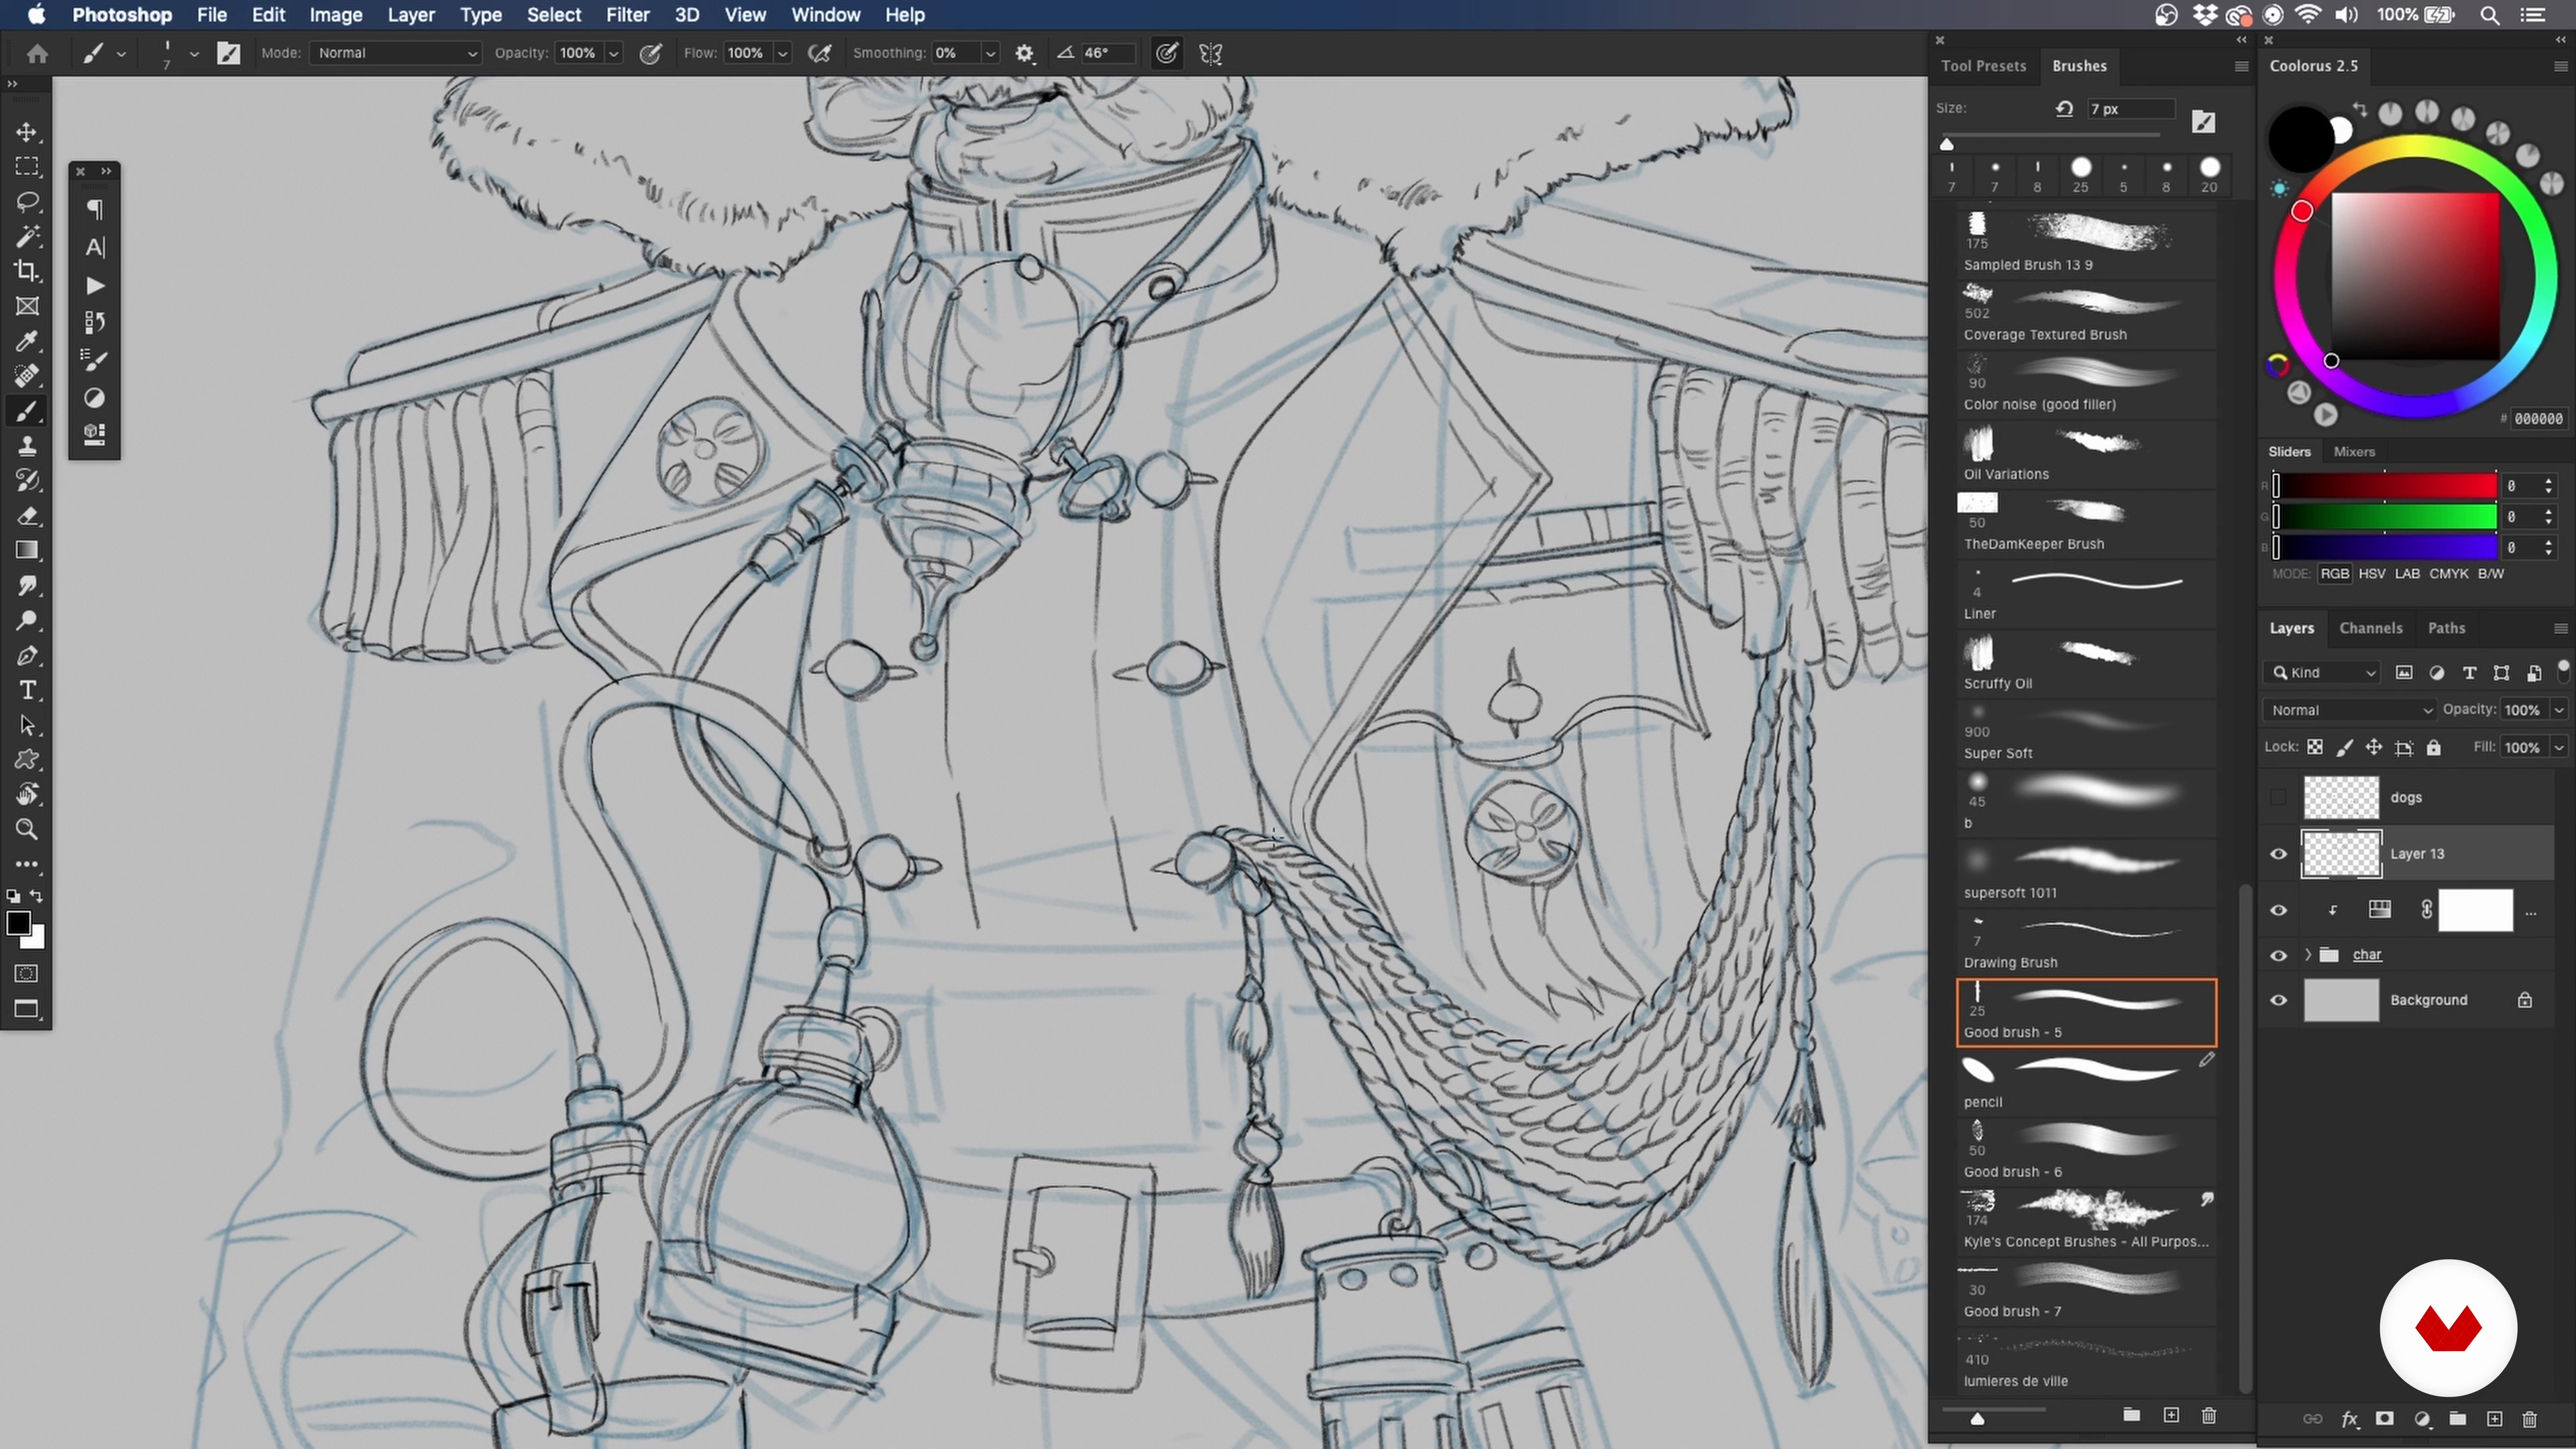Hide Layer 13 visibility eye
The width and height of the screenshot is (2576, 1449).
coord(2278,854)
